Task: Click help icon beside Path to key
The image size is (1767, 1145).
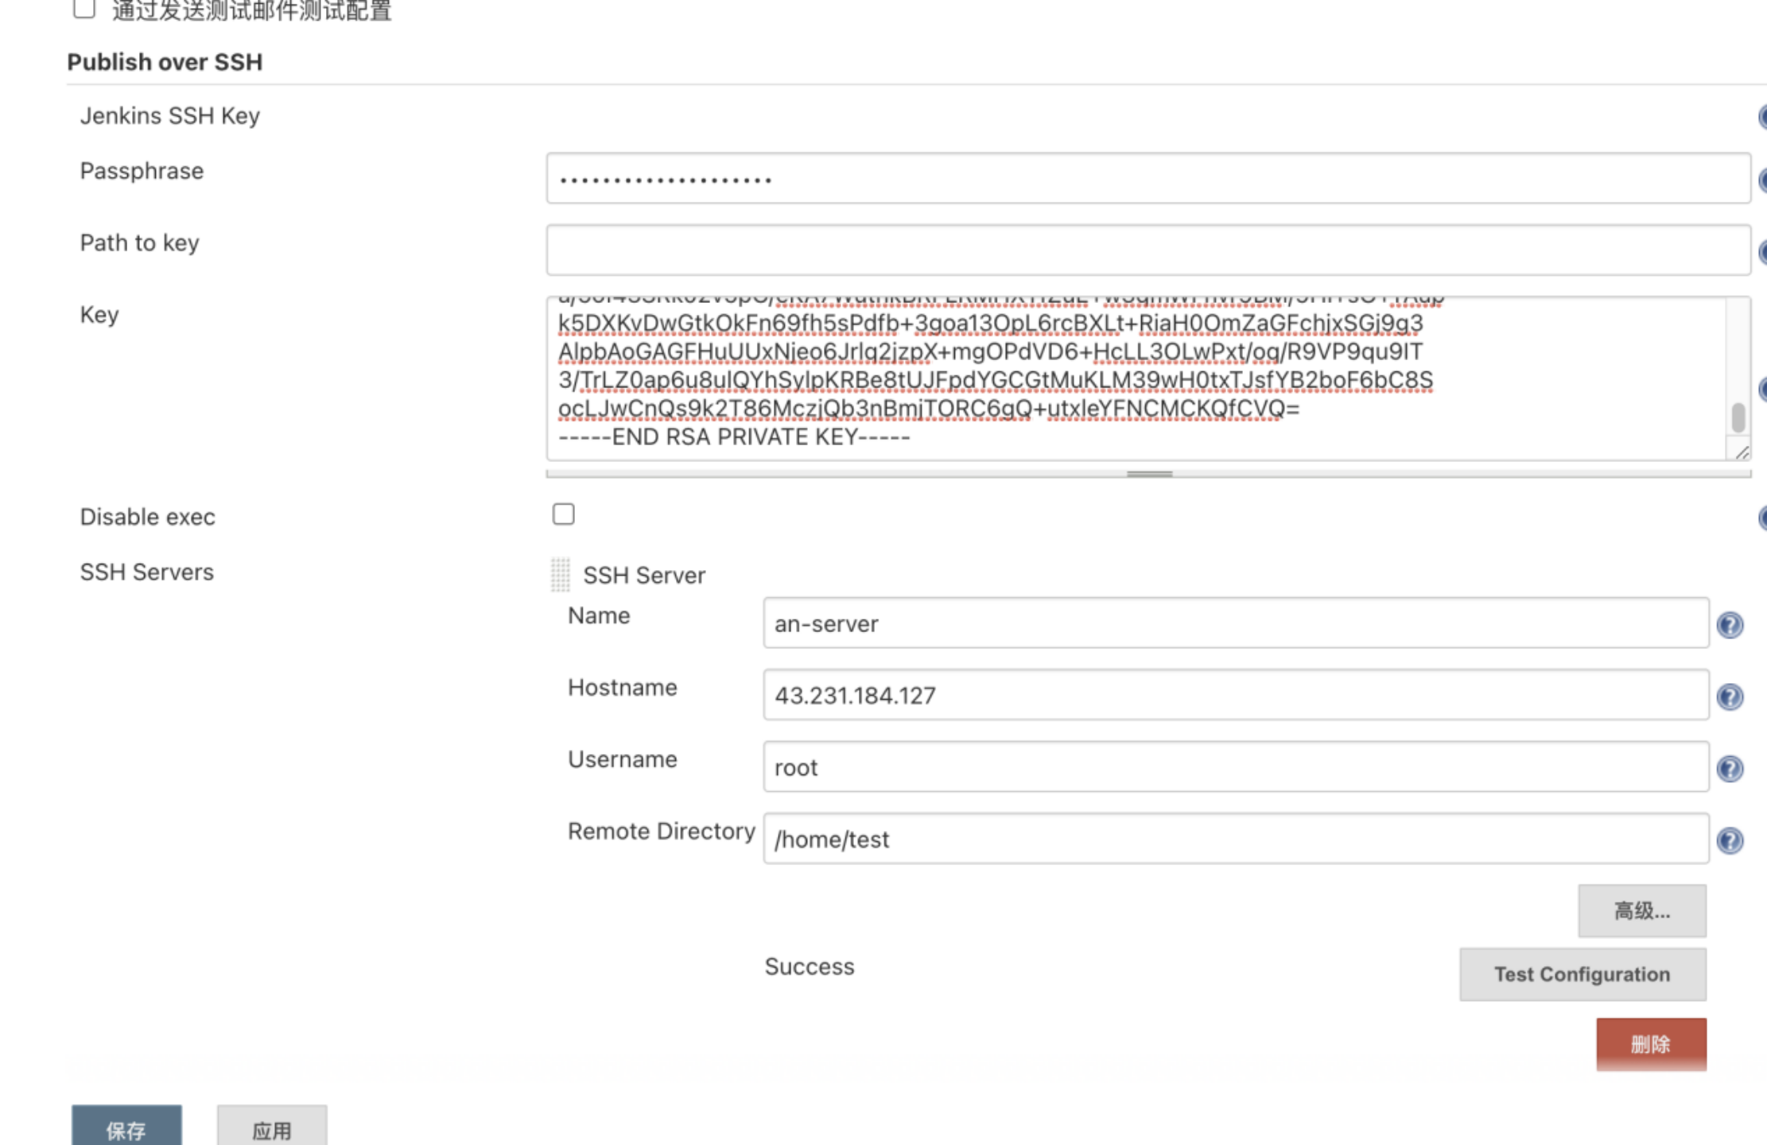Action: (x=1762, y=252)
